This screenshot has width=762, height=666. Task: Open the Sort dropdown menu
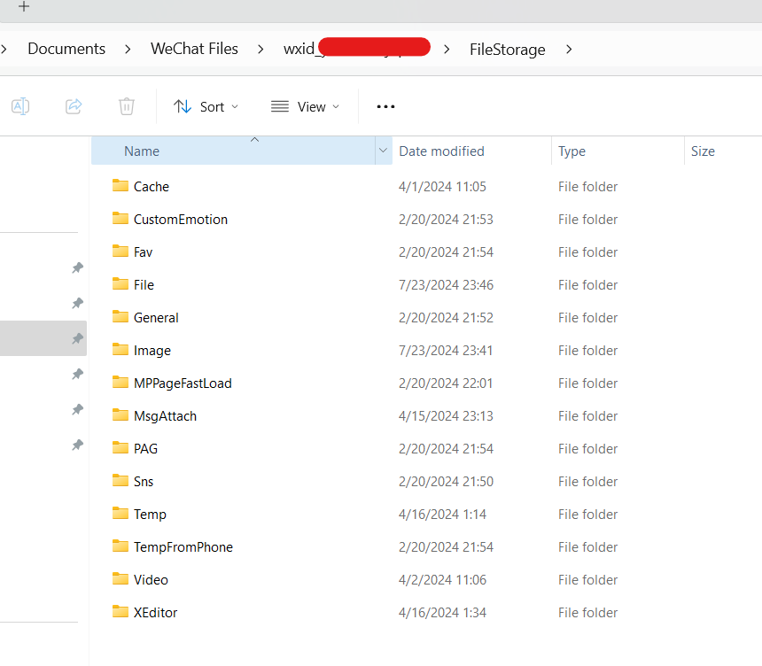coord(206,106)
